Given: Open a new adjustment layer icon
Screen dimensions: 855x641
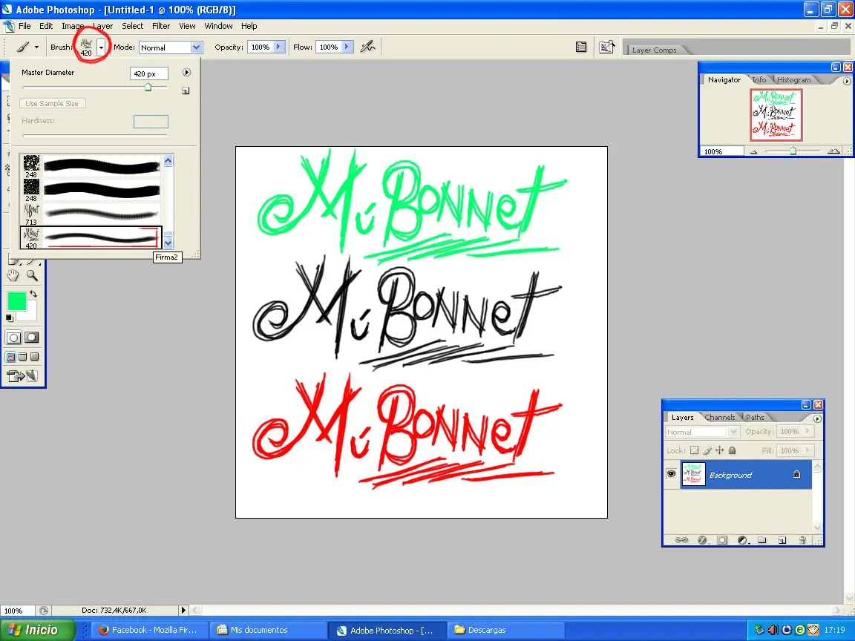Looking at the screenshot, I should (742, 540).
